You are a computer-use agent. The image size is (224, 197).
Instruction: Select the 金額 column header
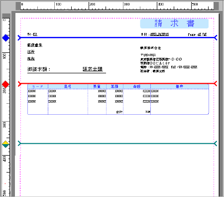pyautogui.click(x=137, y=86)
